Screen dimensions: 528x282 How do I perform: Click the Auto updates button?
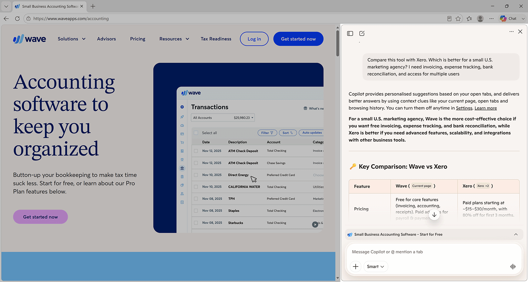click(x=312, y=133)
